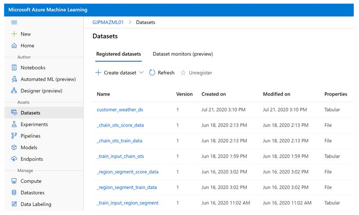Click the File cell for _region_segment_train_data
The width and height of the screenshot is (359, 215).
coord(328,187)
